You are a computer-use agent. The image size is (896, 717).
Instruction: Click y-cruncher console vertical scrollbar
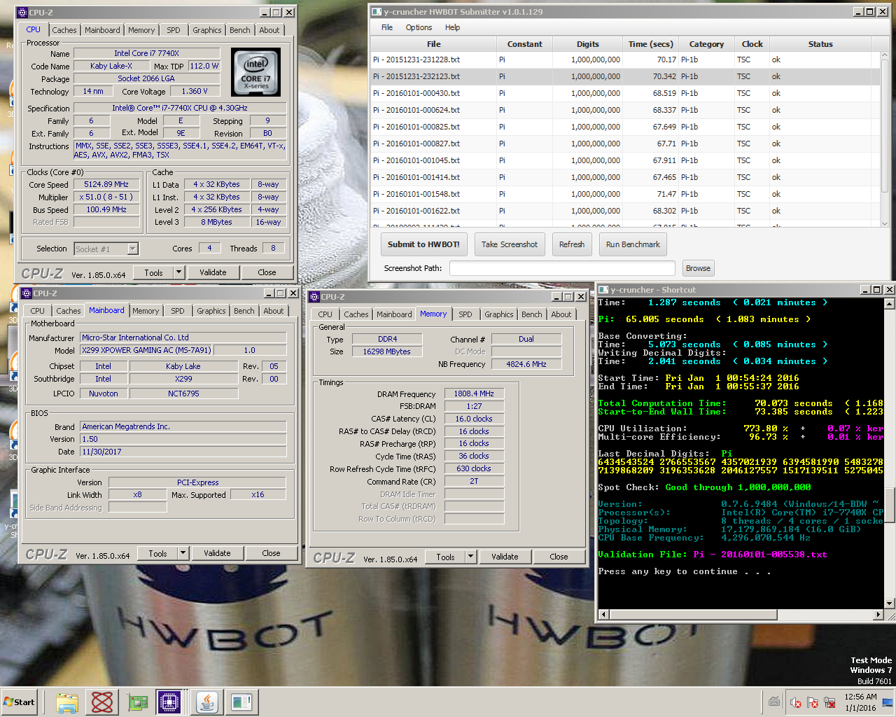pyautogui.click(x=890, y=453)
